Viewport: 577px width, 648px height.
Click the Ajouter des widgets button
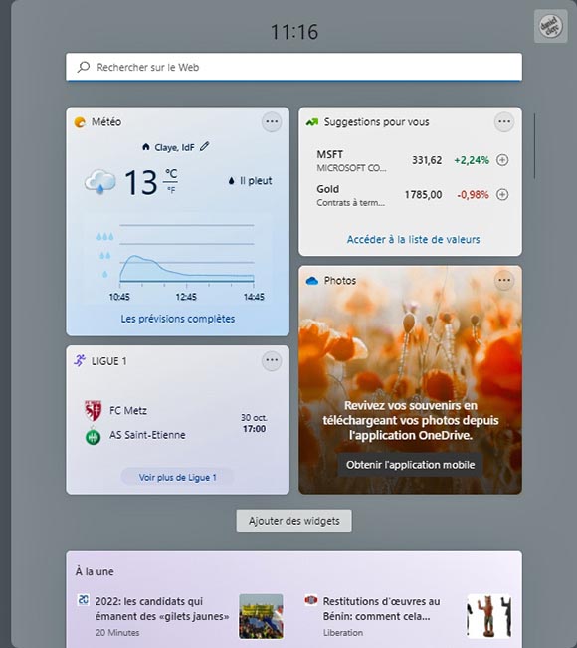coord(294,521)
